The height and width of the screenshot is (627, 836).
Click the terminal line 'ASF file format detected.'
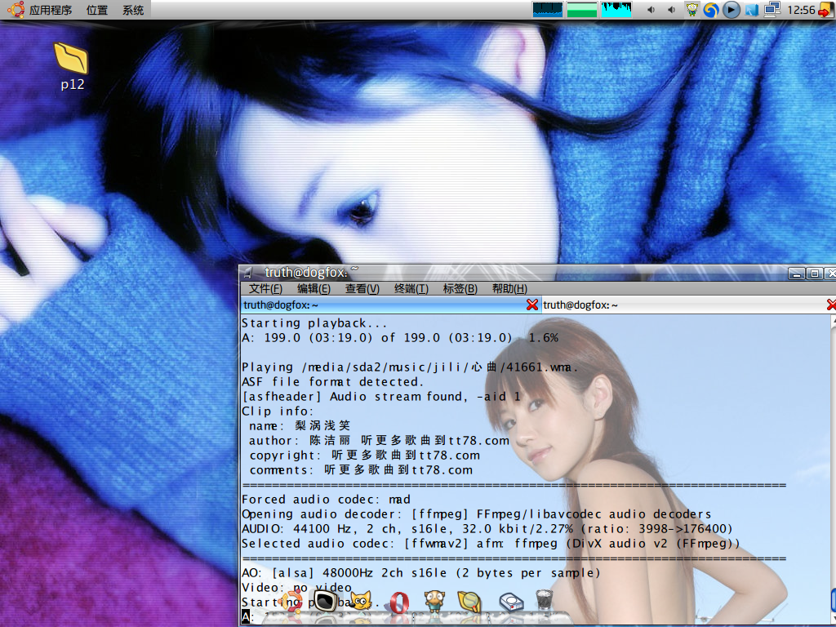tap(332, 382)
